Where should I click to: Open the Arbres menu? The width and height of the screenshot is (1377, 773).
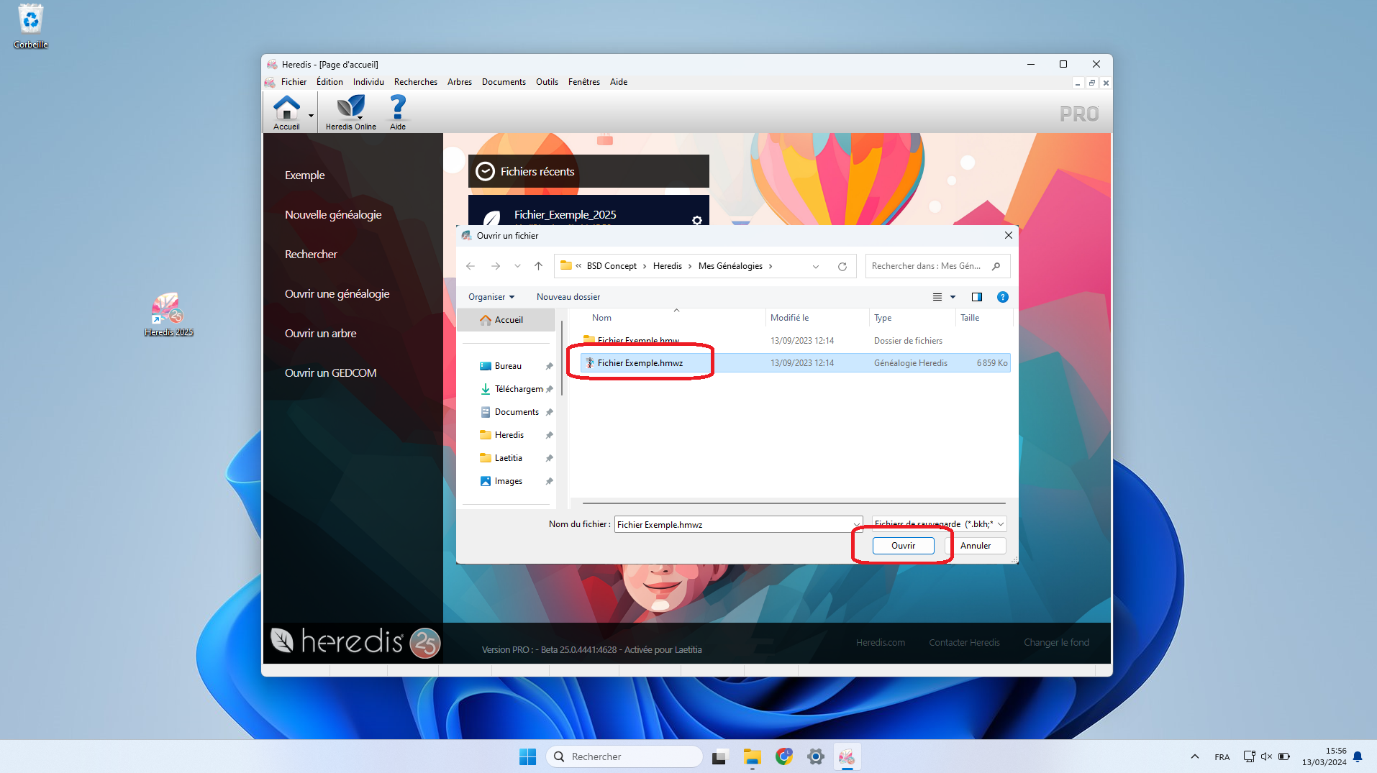coord(459,82)
